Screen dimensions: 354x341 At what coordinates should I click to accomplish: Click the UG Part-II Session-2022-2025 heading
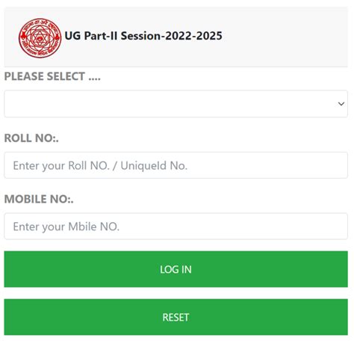tap(143, 36)
